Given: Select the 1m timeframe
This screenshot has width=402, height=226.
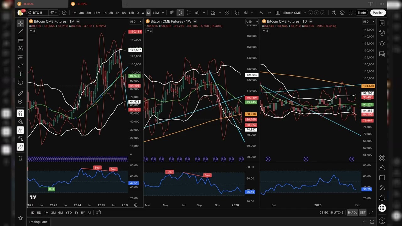Looking at the screenshot, I should click(x=74, y=13).
